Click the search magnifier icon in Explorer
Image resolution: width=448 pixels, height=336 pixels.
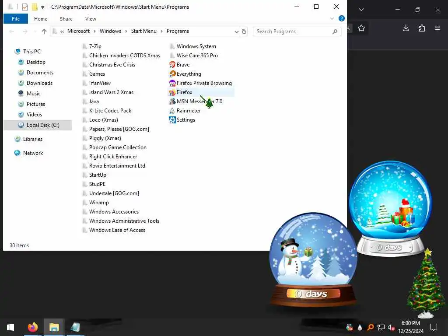pos(335,31)
